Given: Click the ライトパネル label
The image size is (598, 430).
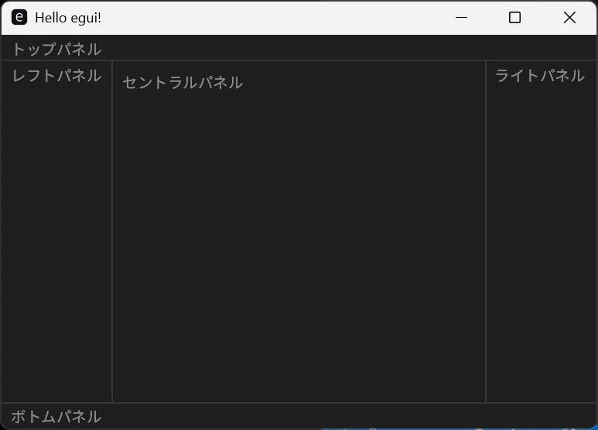Looking at the screenshot, I should click(540, 76).
